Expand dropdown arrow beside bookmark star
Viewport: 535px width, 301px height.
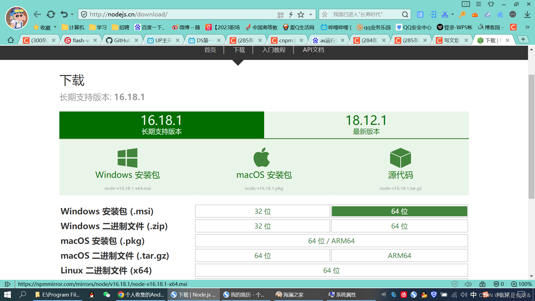[x=310, y=15]
